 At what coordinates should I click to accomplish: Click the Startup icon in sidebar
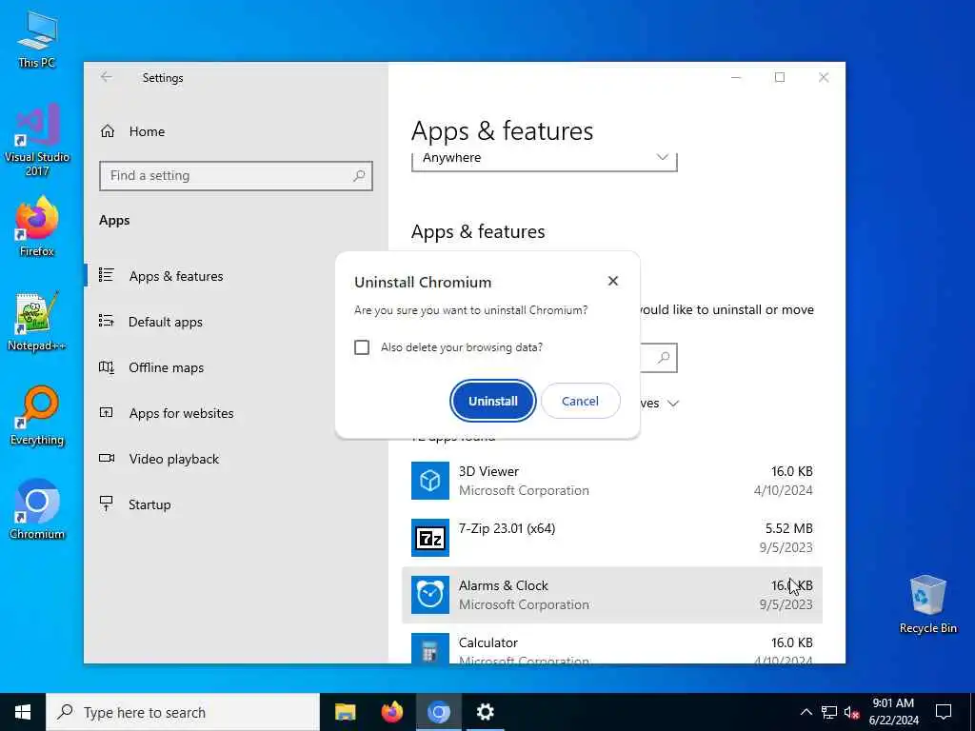(x=107, y=504)
